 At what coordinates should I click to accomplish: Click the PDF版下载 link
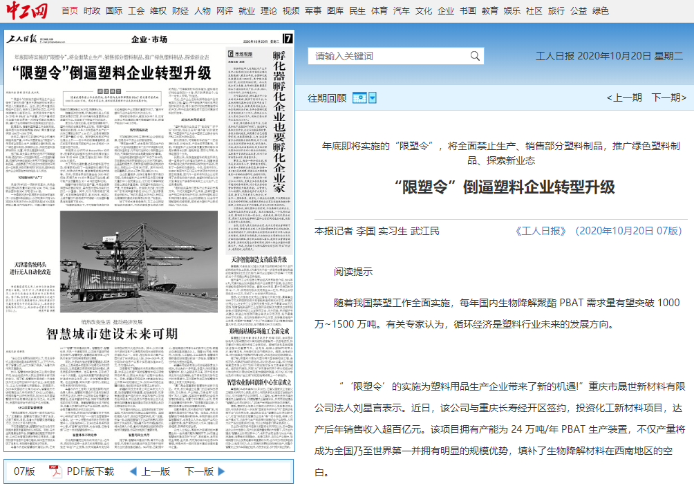tap(91, 471)
